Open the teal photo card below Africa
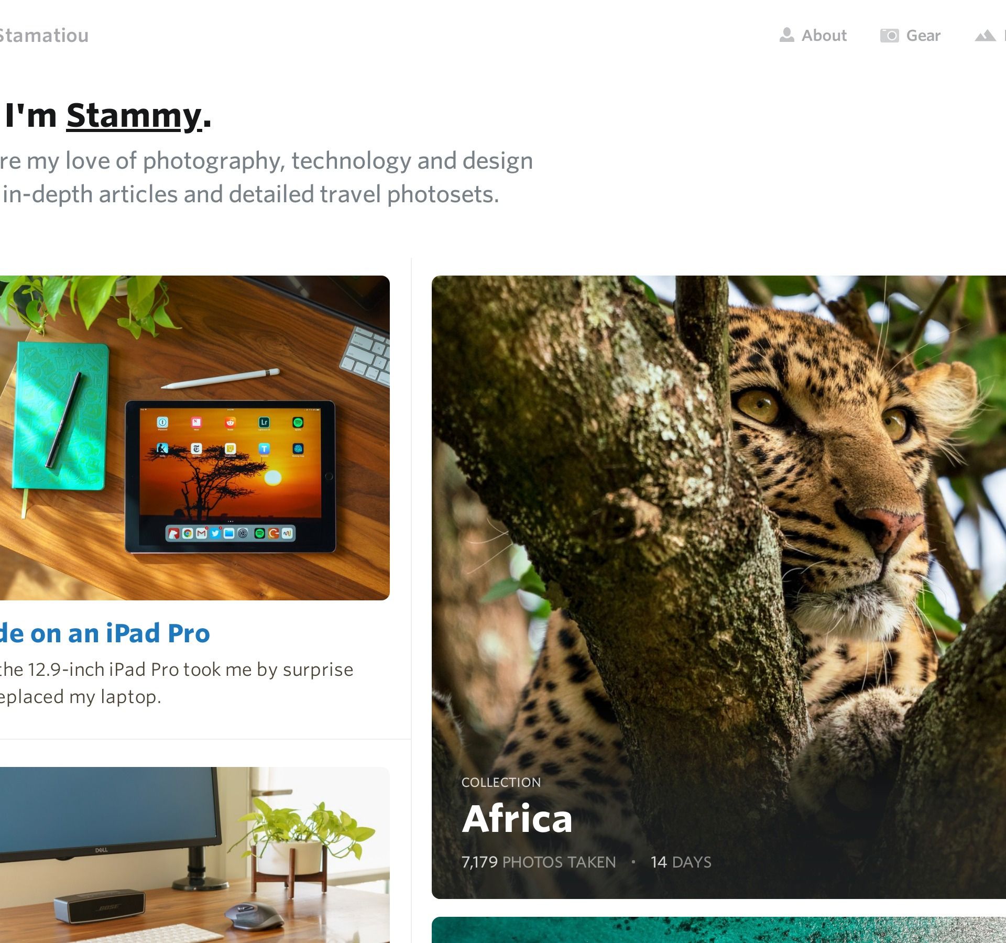Viewport: 1006px width, 943px height. point(719,930)
